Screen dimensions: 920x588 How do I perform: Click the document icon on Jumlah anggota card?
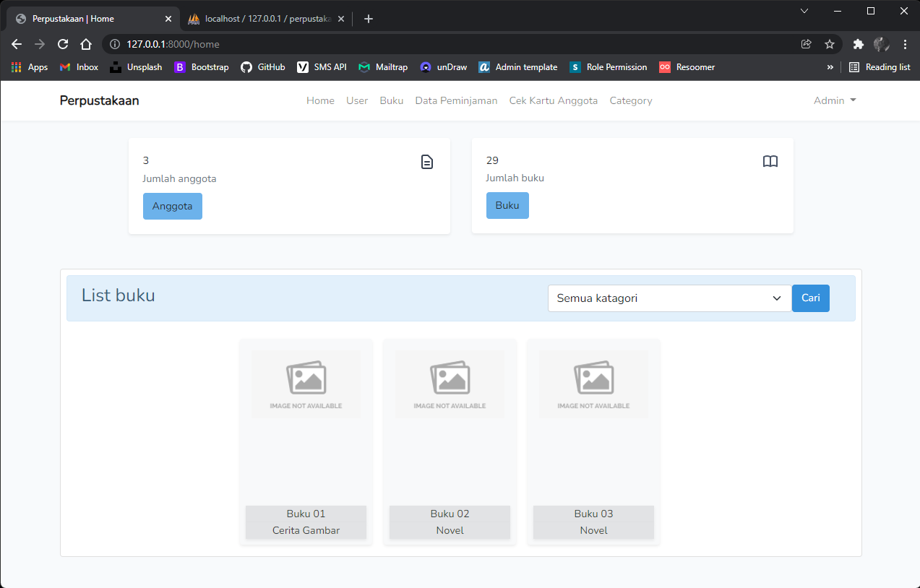click(x=426, y=162)
